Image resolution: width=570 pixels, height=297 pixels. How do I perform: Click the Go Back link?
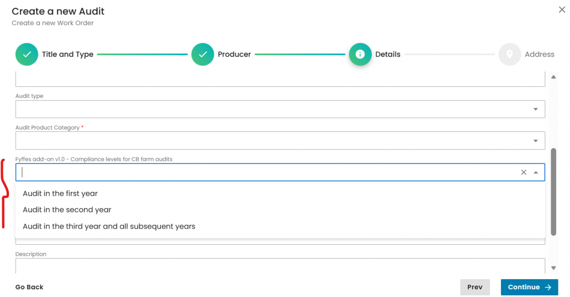pyautogui.click(x=30, y=287)
